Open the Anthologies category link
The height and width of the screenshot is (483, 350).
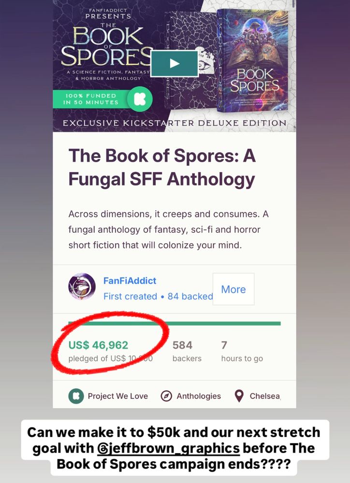coord(199,396)
